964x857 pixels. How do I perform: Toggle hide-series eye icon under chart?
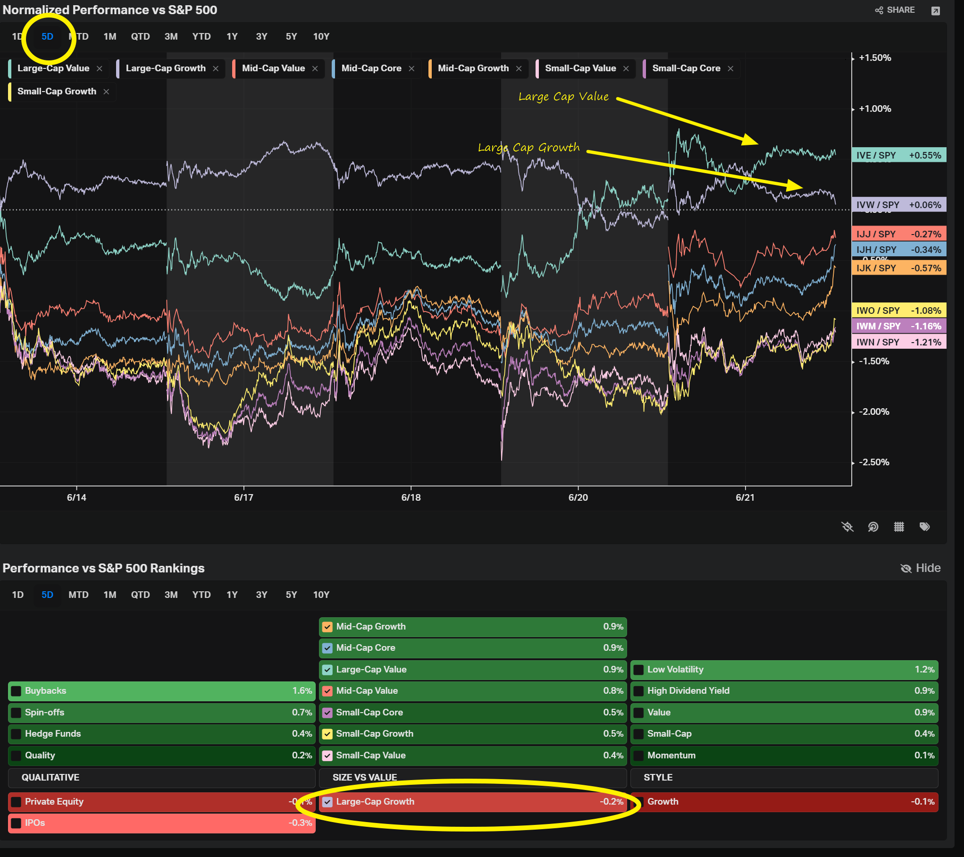pos(847,527)
